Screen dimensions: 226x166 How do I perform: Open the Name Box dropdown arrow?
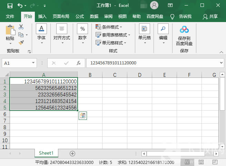click(33, 63)
